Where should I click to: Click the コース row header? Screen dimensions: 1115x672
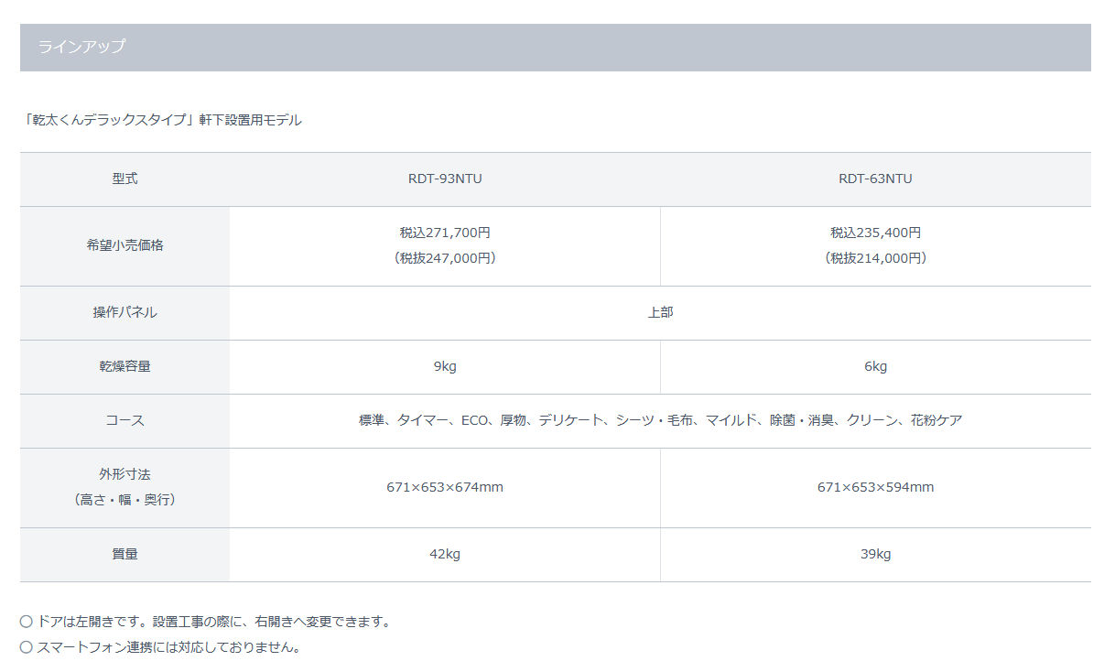(x=124, y=420)
